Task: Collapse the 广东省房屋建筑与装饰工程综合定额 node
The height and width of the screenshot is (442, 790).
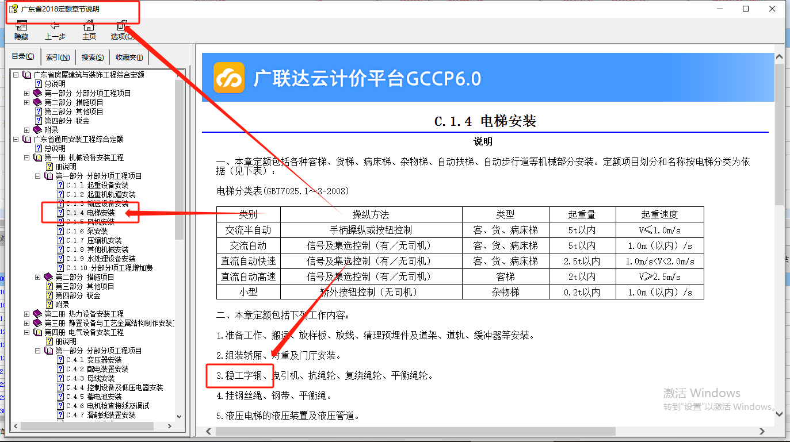Action: click(16, 75)
